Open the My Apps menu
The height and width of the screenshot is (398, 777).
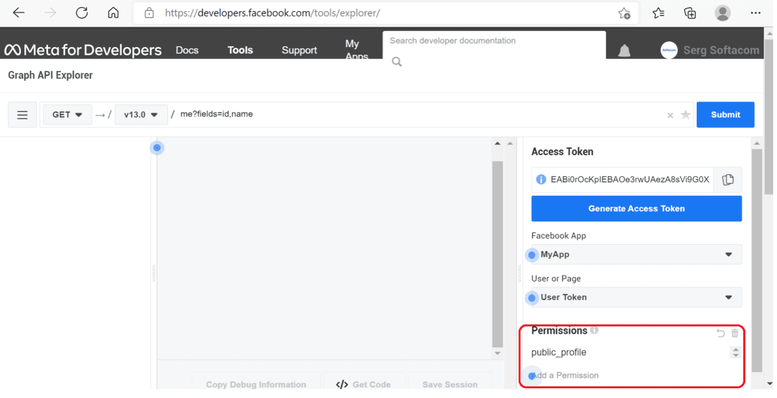(x=356, y=50)
